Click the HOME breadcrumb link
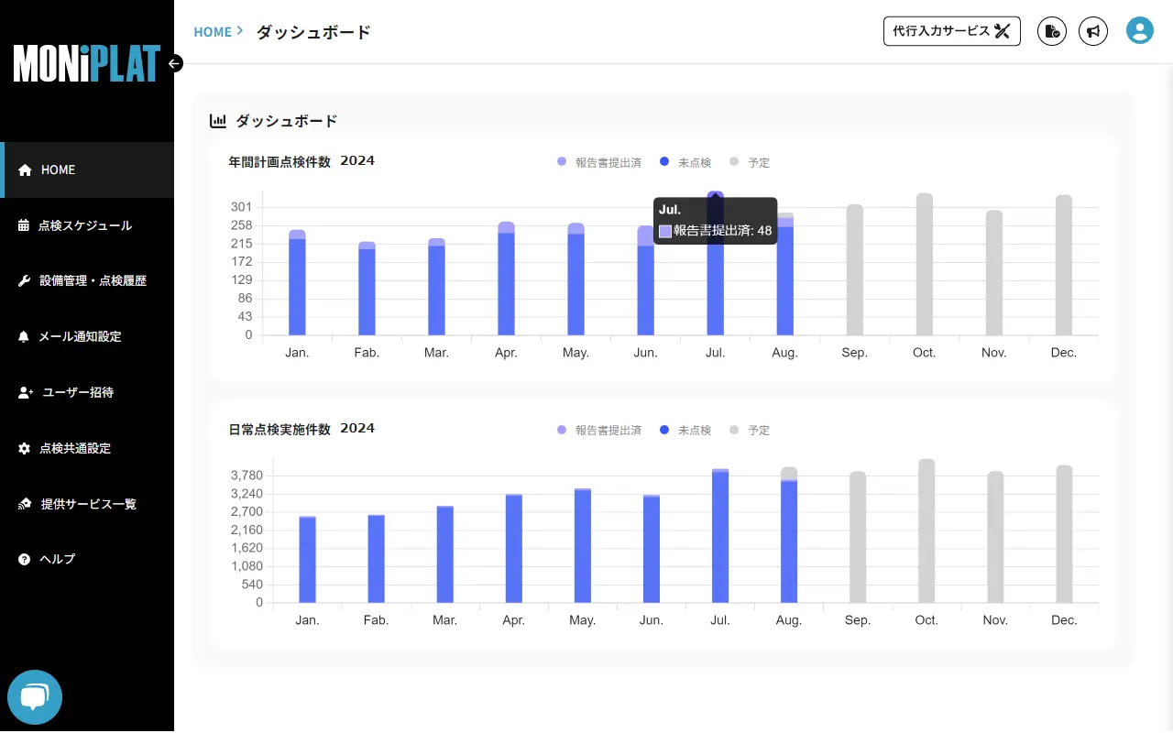The height and width of the screenshot is (733, 1173). (213, 32)
